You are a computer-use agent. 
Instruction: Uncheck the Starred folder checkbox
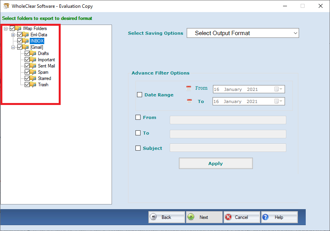[27, 78]
